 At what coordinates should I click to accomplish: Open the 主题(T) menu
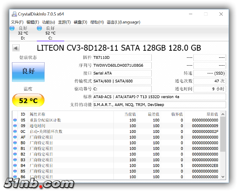coord(64,22)
